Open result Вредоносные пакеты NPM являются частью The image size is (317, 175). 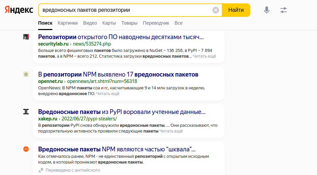117,149
